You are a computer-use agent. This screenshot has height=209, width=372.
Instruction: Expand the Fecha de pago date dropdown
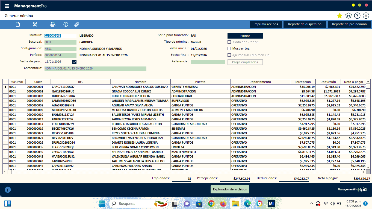74,62
